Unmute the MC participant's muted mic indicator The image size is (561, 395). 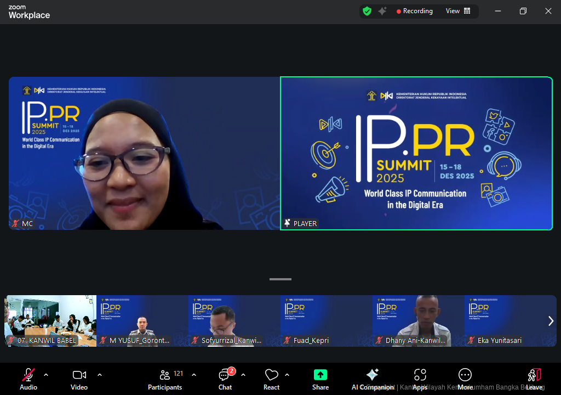coord(15,223)
